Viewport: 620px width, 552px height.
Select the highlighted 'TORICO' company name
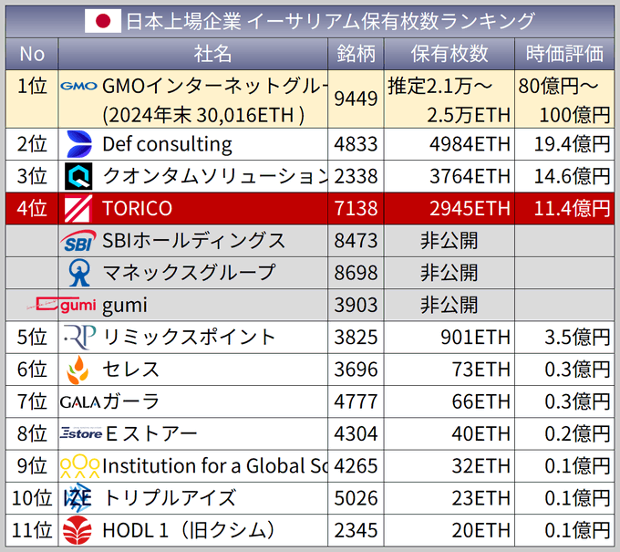pos(137,209)
